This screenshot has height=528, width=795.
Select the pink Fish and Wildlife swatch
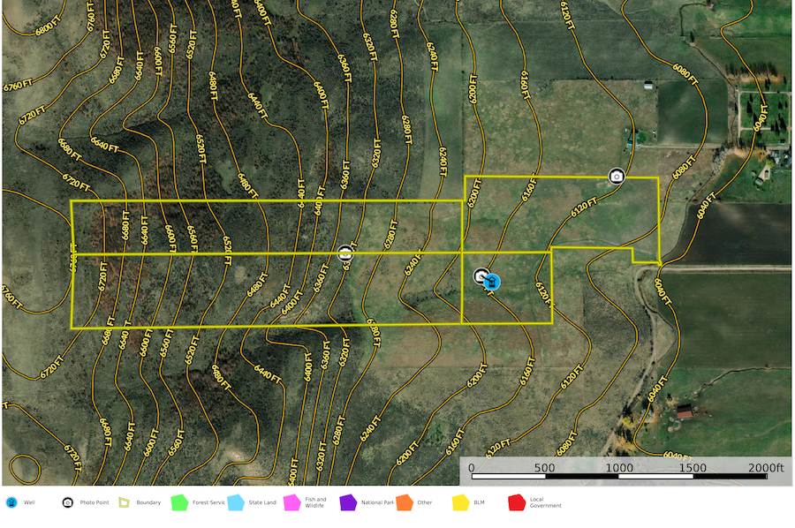pyautogui.click(x=292, y=502)
